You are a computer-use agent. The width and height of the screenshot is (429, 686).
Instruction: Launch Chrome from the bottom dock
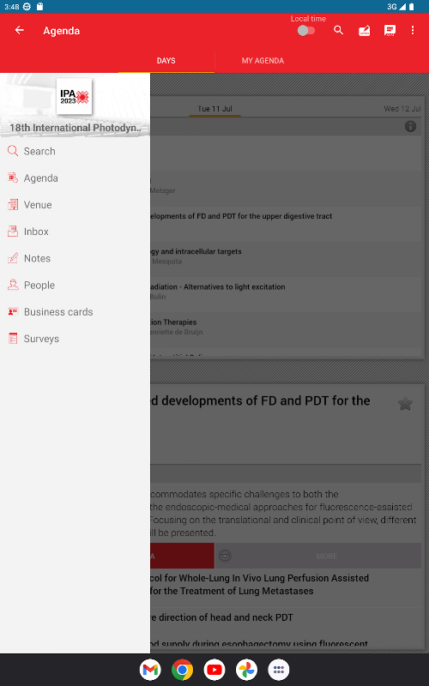[182, 670]
